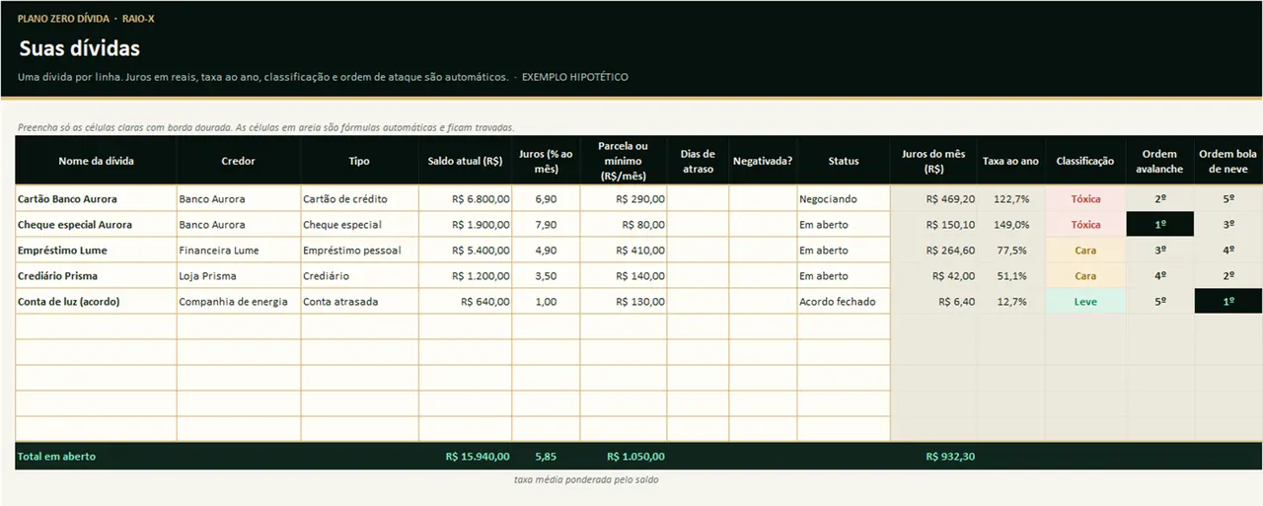Select the green "Leve" classification cell
1263x506 pixels.
(1085, 301)
